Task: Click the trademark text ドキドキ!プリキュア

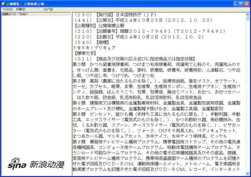Action: (94, 48)
